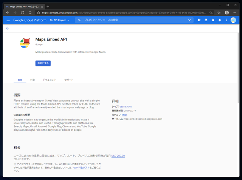This screenshot has width=242, height=180.
Task: Open the SaaS & APIs link
Action: (x=126, y=107)
